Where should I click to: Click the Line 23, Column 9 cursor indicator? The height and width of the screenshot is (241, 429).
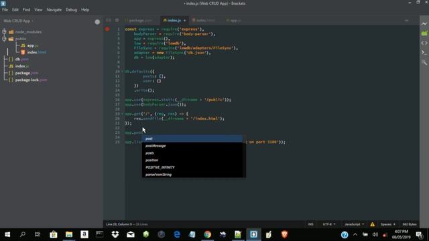(x=119, y=224)
